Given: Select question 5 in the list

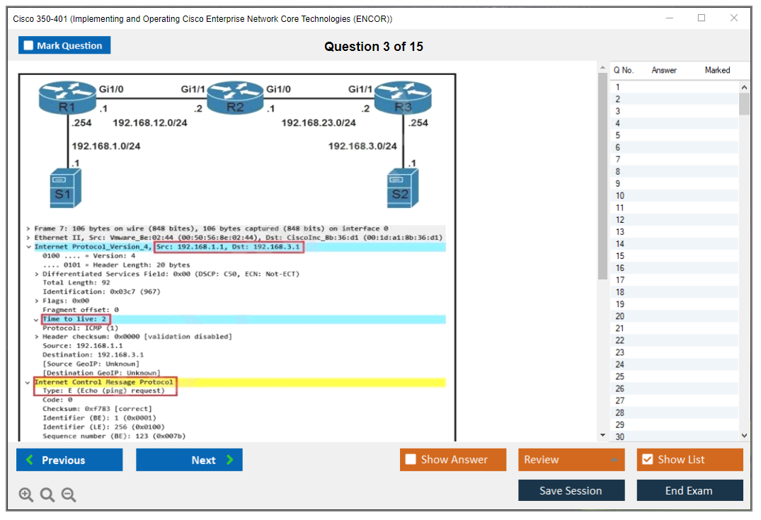Looking at the screenshot, I should pos(675,135).
